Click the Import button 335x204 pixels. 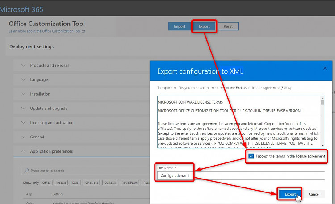click(180, 26)
